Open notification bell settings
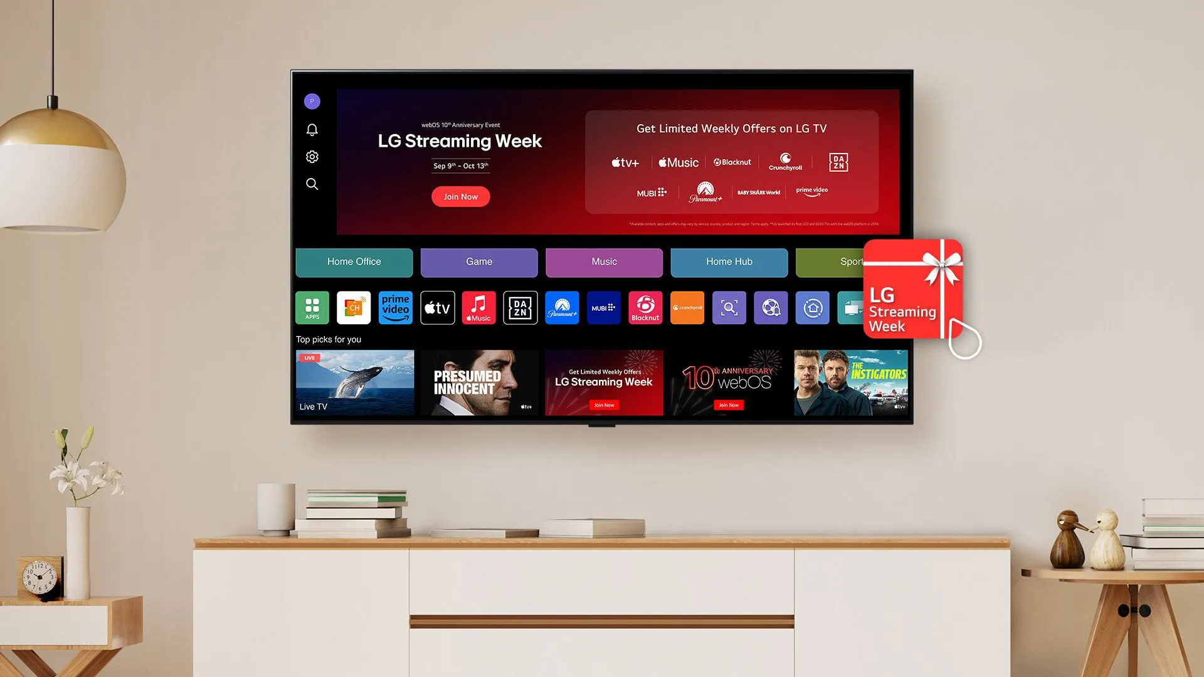The width and height of the screenshot is (1204, 677). [x=312, y=129]
